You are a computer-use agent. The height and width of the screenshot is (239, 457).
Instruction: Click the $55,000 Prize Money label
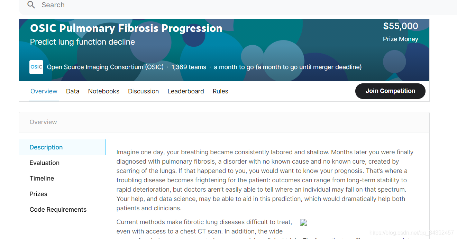pyautogui.click(x=401, y=32)
